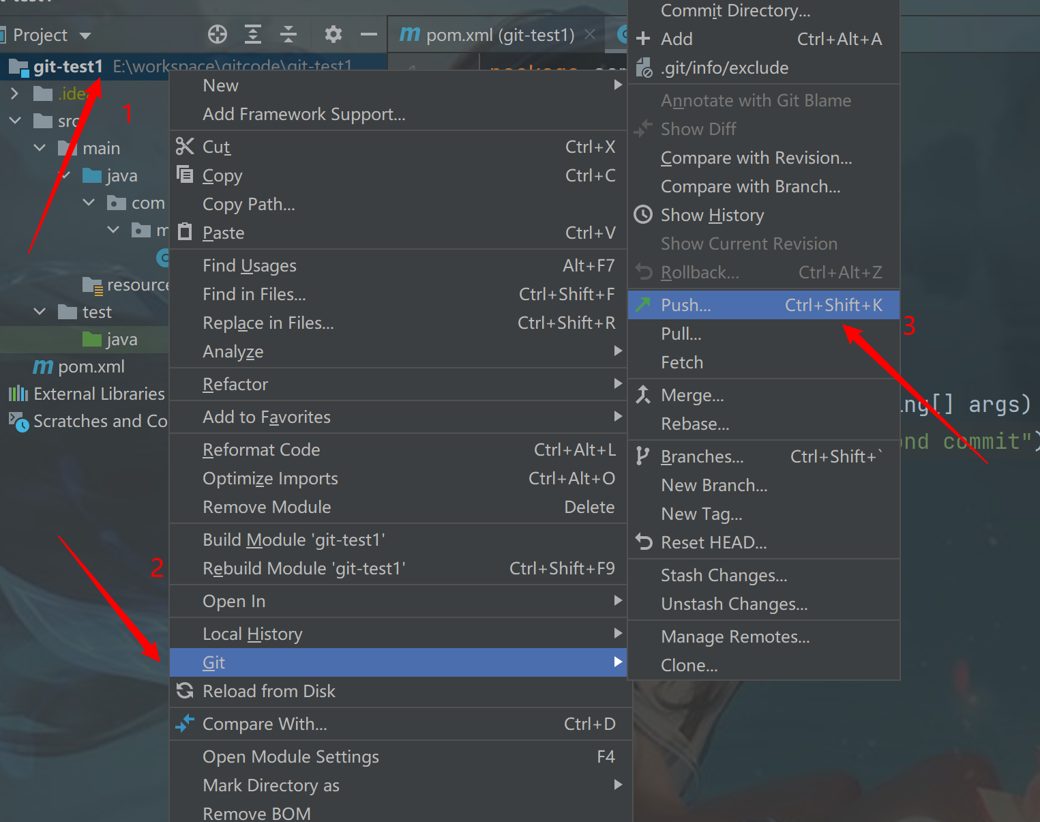Select Optimize Imports entry
Viewport: 1040px width, 822px height.
[398, 478]
